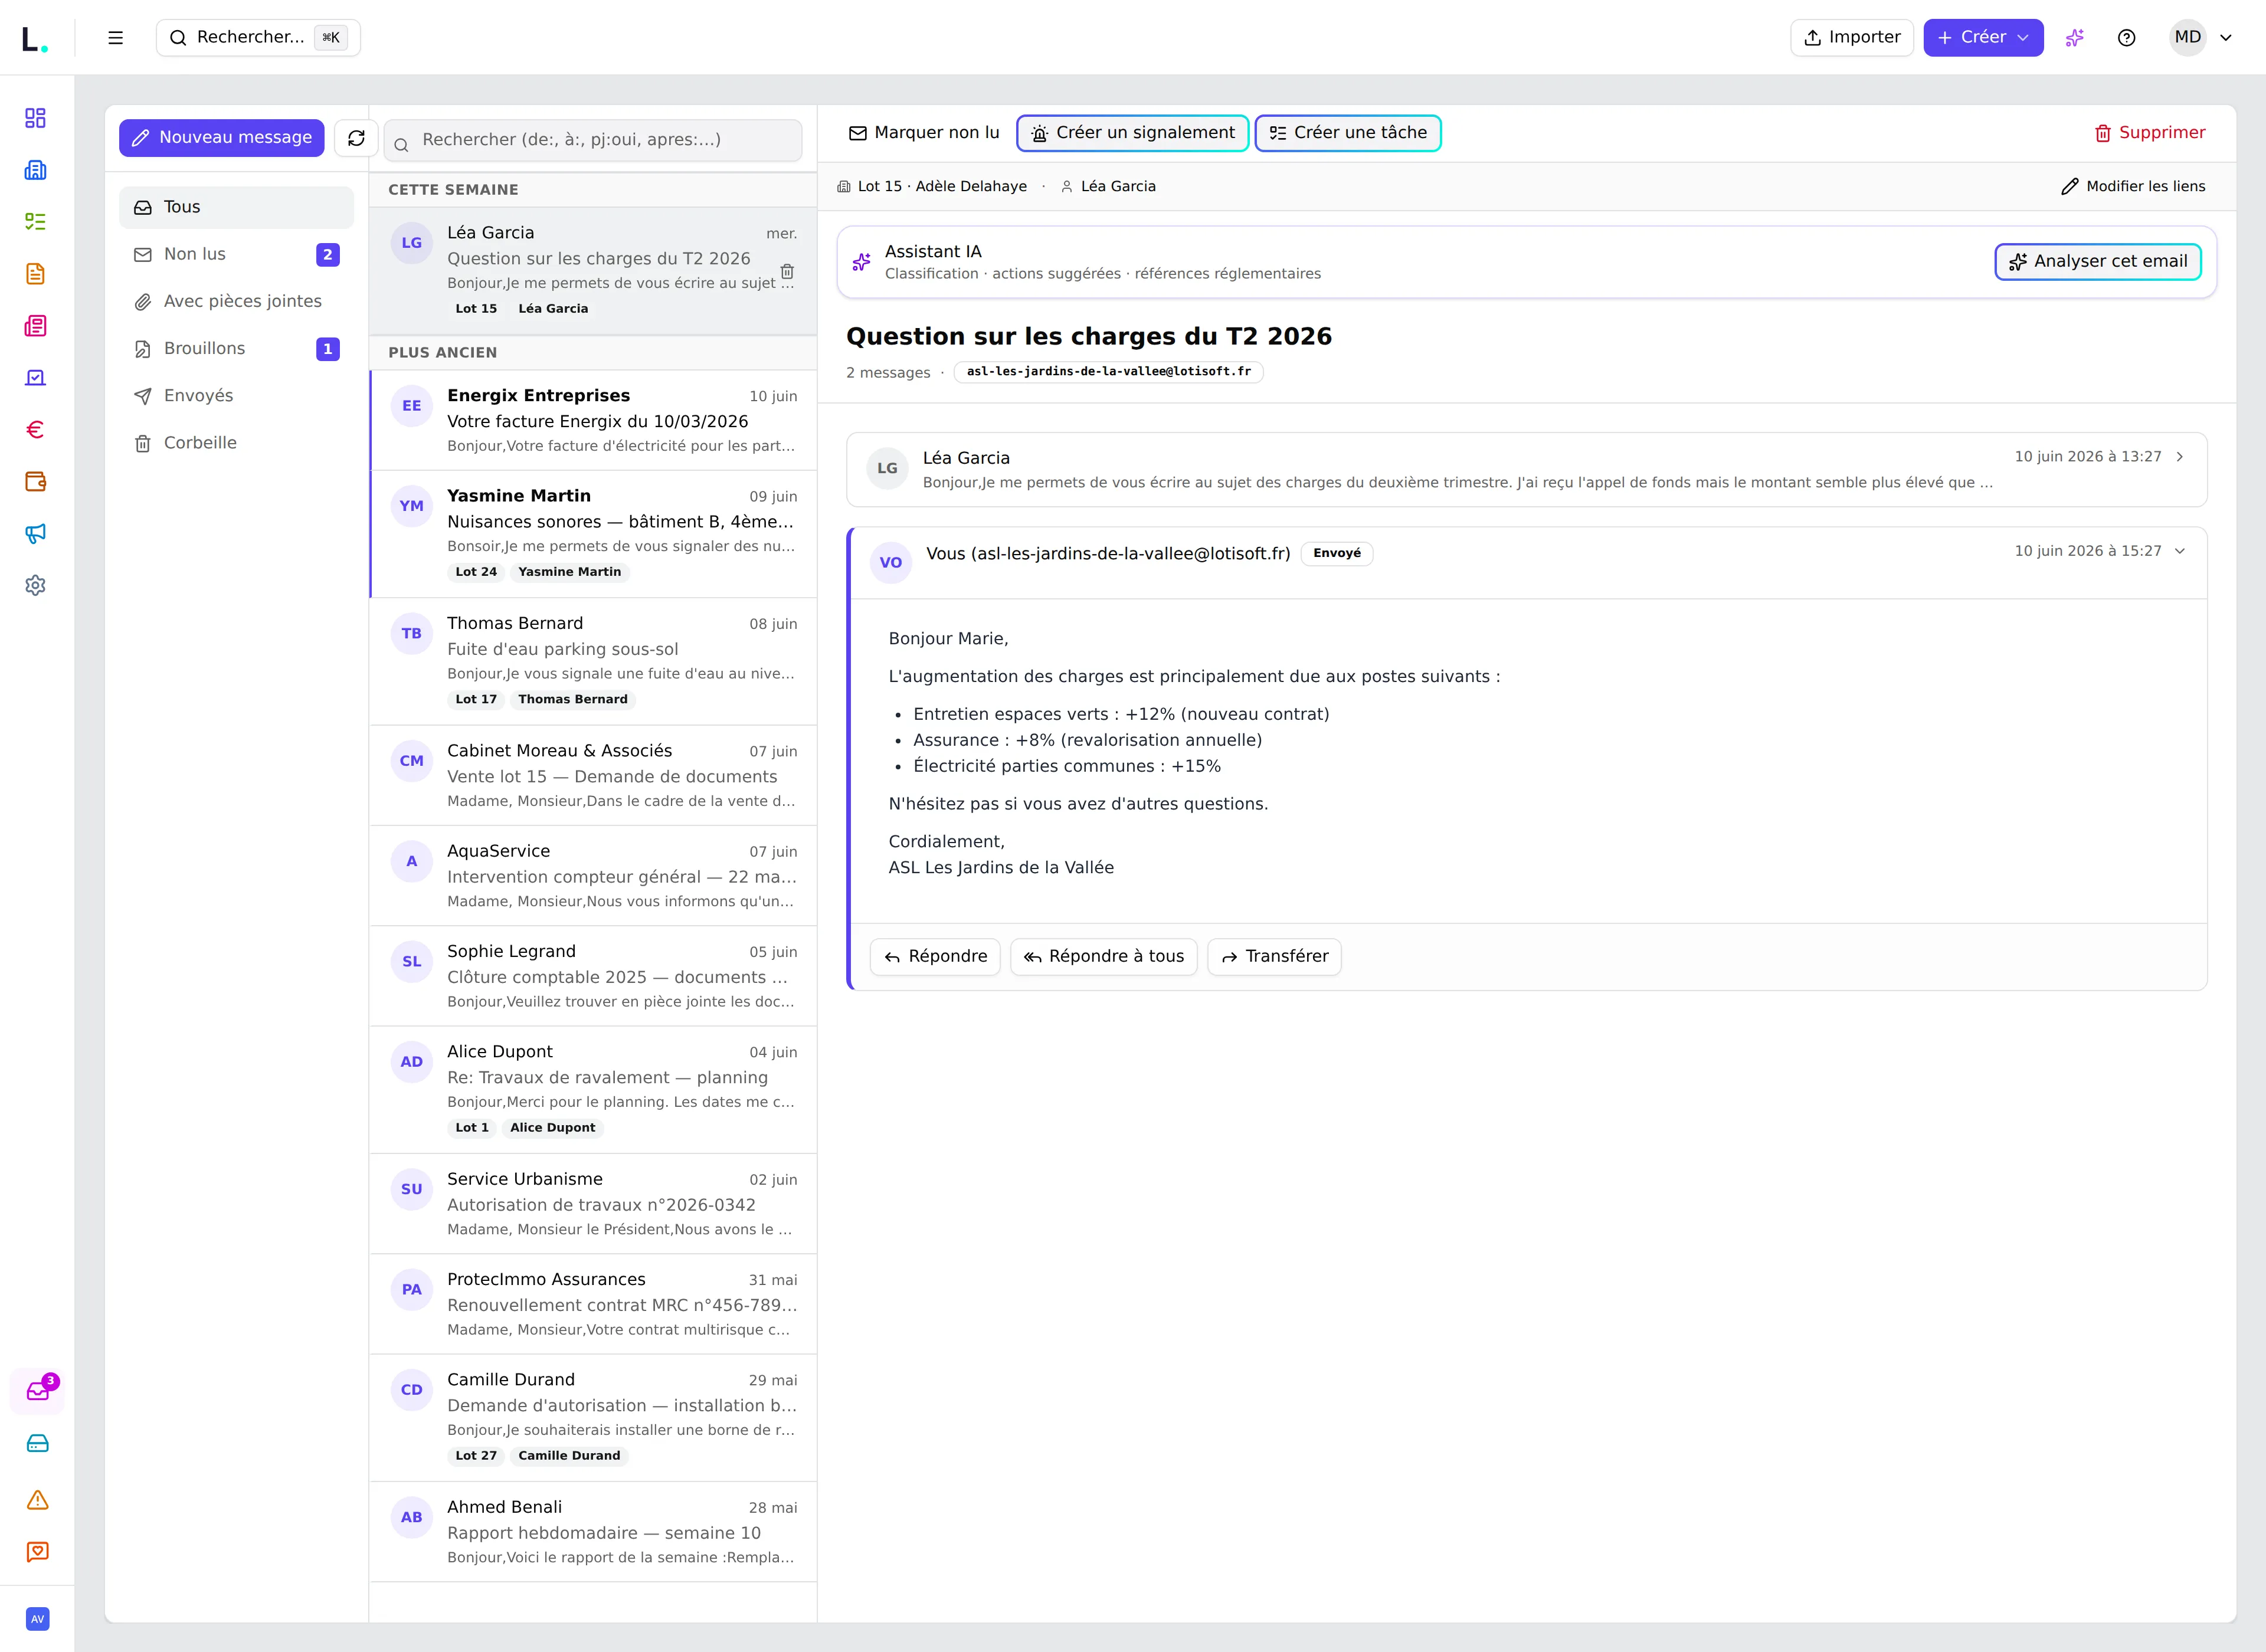Viewport: 2266px width, 1652px height.
Task: Click the sparkle AI icon in top bar
Action: [x=2075, y=38]
